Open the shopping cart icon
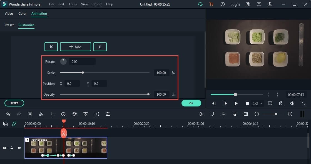 pos(212,4)
